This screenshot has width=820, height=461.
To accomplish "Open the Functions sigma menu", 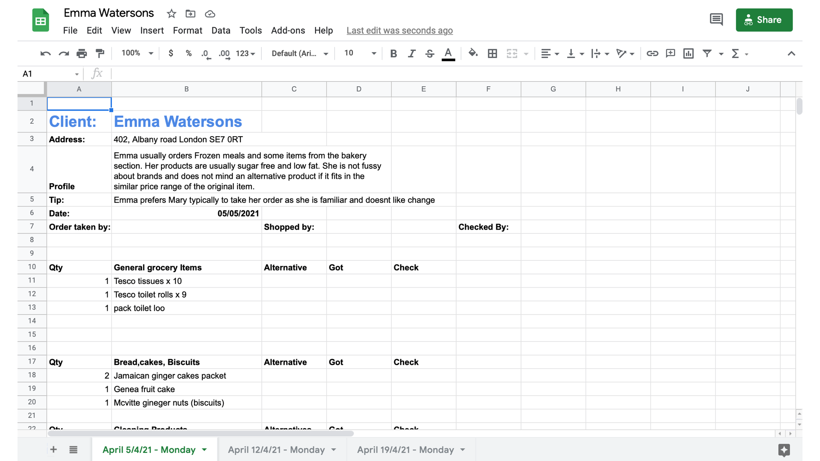I will pos(735,53).
